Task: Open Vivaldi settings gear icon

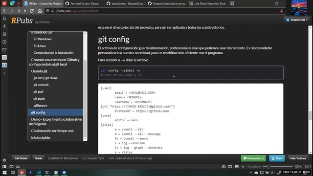Action: 4,160
